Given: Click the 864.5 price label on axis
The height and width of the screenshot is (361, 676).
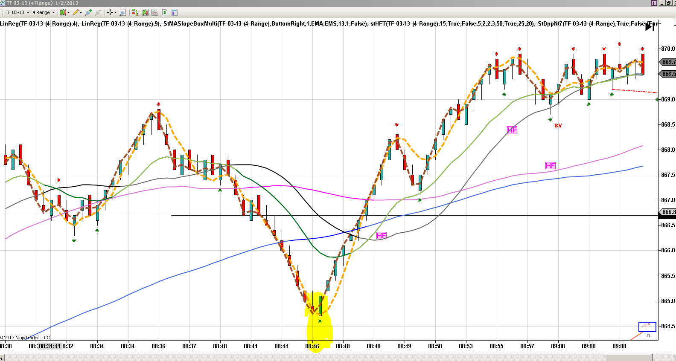Looking at the screenshot, I should coord(668,326).
